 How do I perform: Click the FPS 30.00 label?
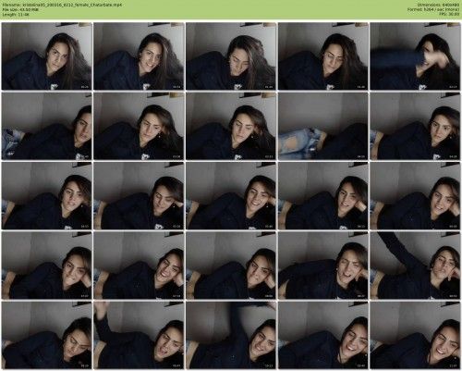point(449,14)
